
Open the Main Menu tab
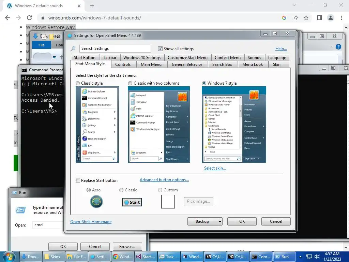(151, 64)
